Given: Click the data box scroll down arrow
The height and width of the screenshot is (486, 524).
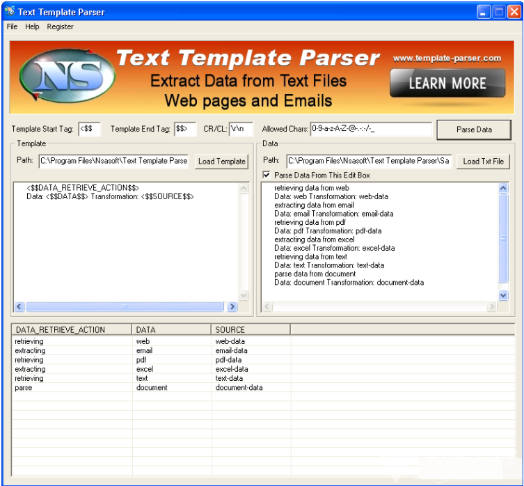Looking at the screenshot, I should tap(504, 295).
